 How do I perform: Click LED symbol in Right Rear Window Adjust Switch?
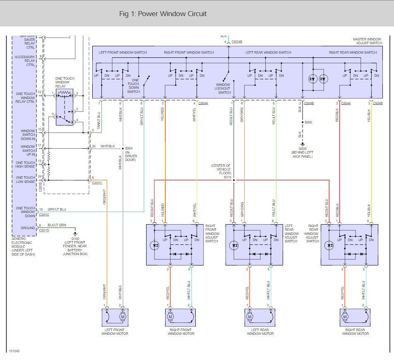click(329, 246)
